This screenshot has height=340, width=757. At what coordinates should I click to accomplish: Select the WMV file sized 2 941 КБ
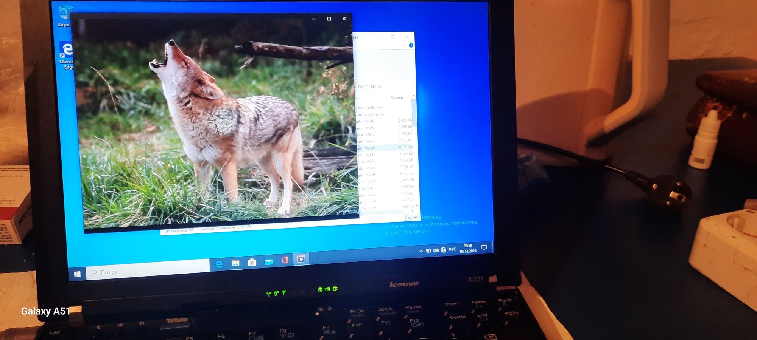point(385,167)
